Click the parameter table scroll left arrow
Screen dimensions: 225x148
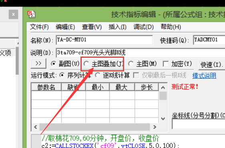coord(36,127)
